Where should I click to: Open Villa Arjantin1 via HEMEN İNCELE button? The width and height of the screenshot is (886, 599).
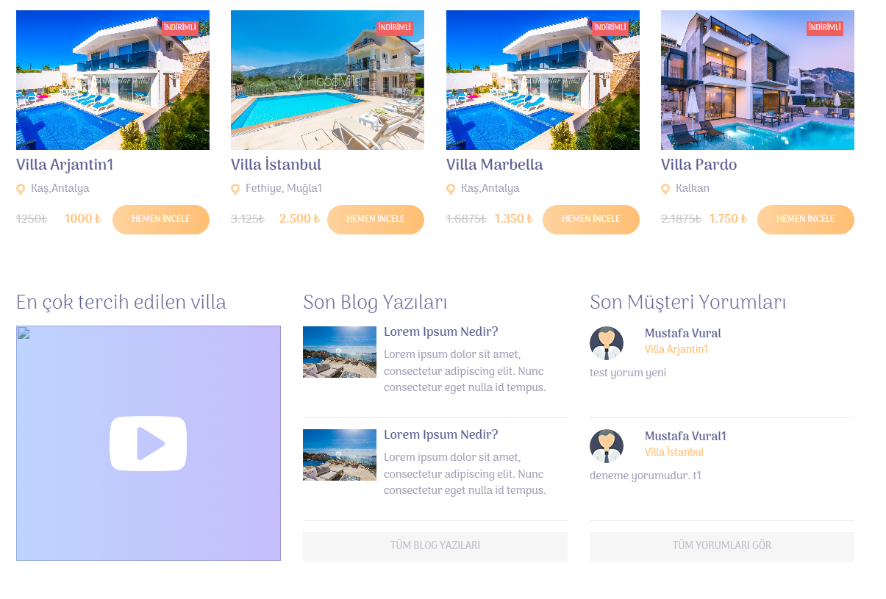[x=161, y=220]
